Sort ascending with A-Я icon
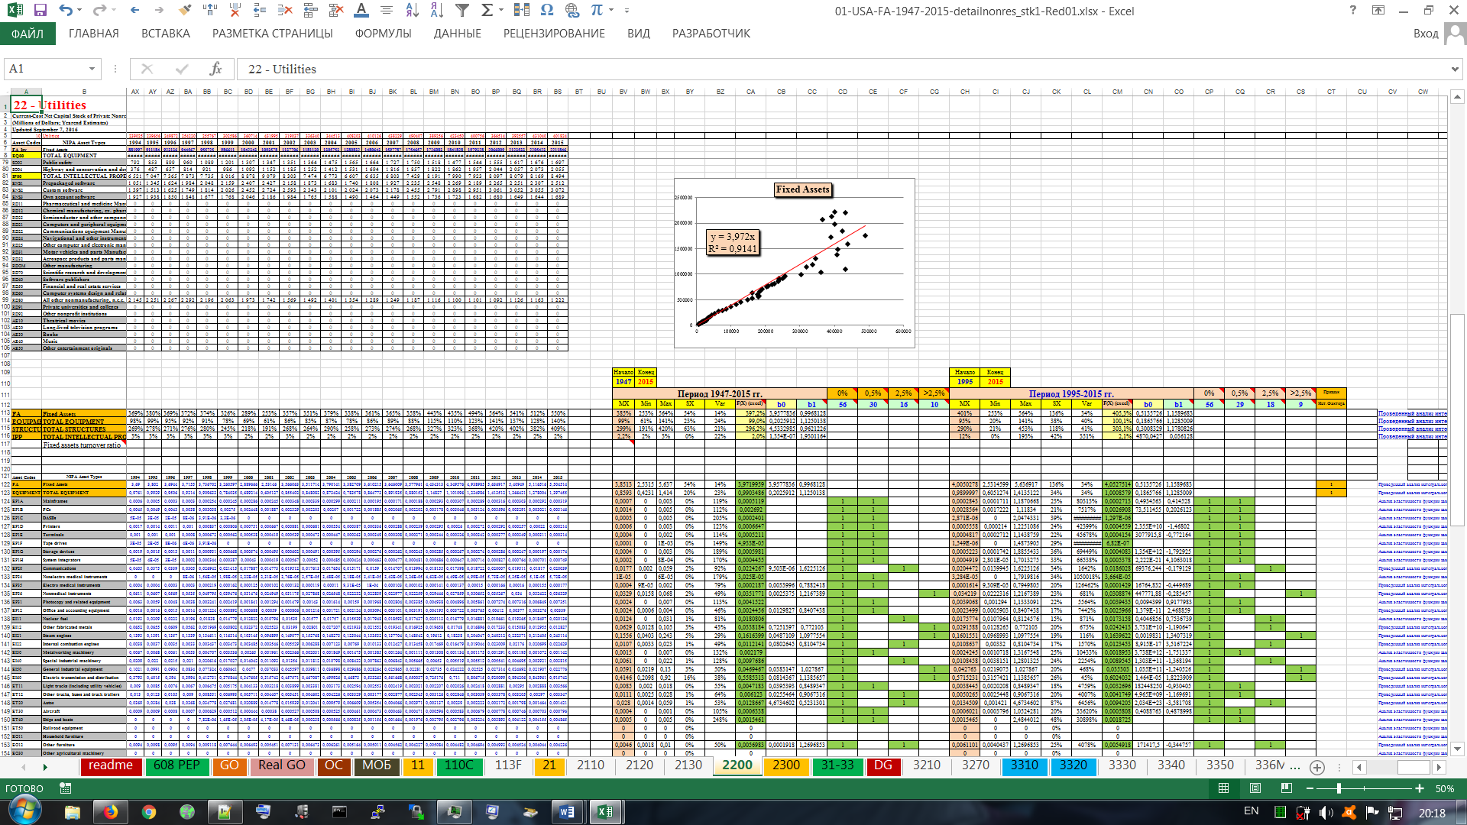The height and width of the screenshot is (825, 1467). 412,11
